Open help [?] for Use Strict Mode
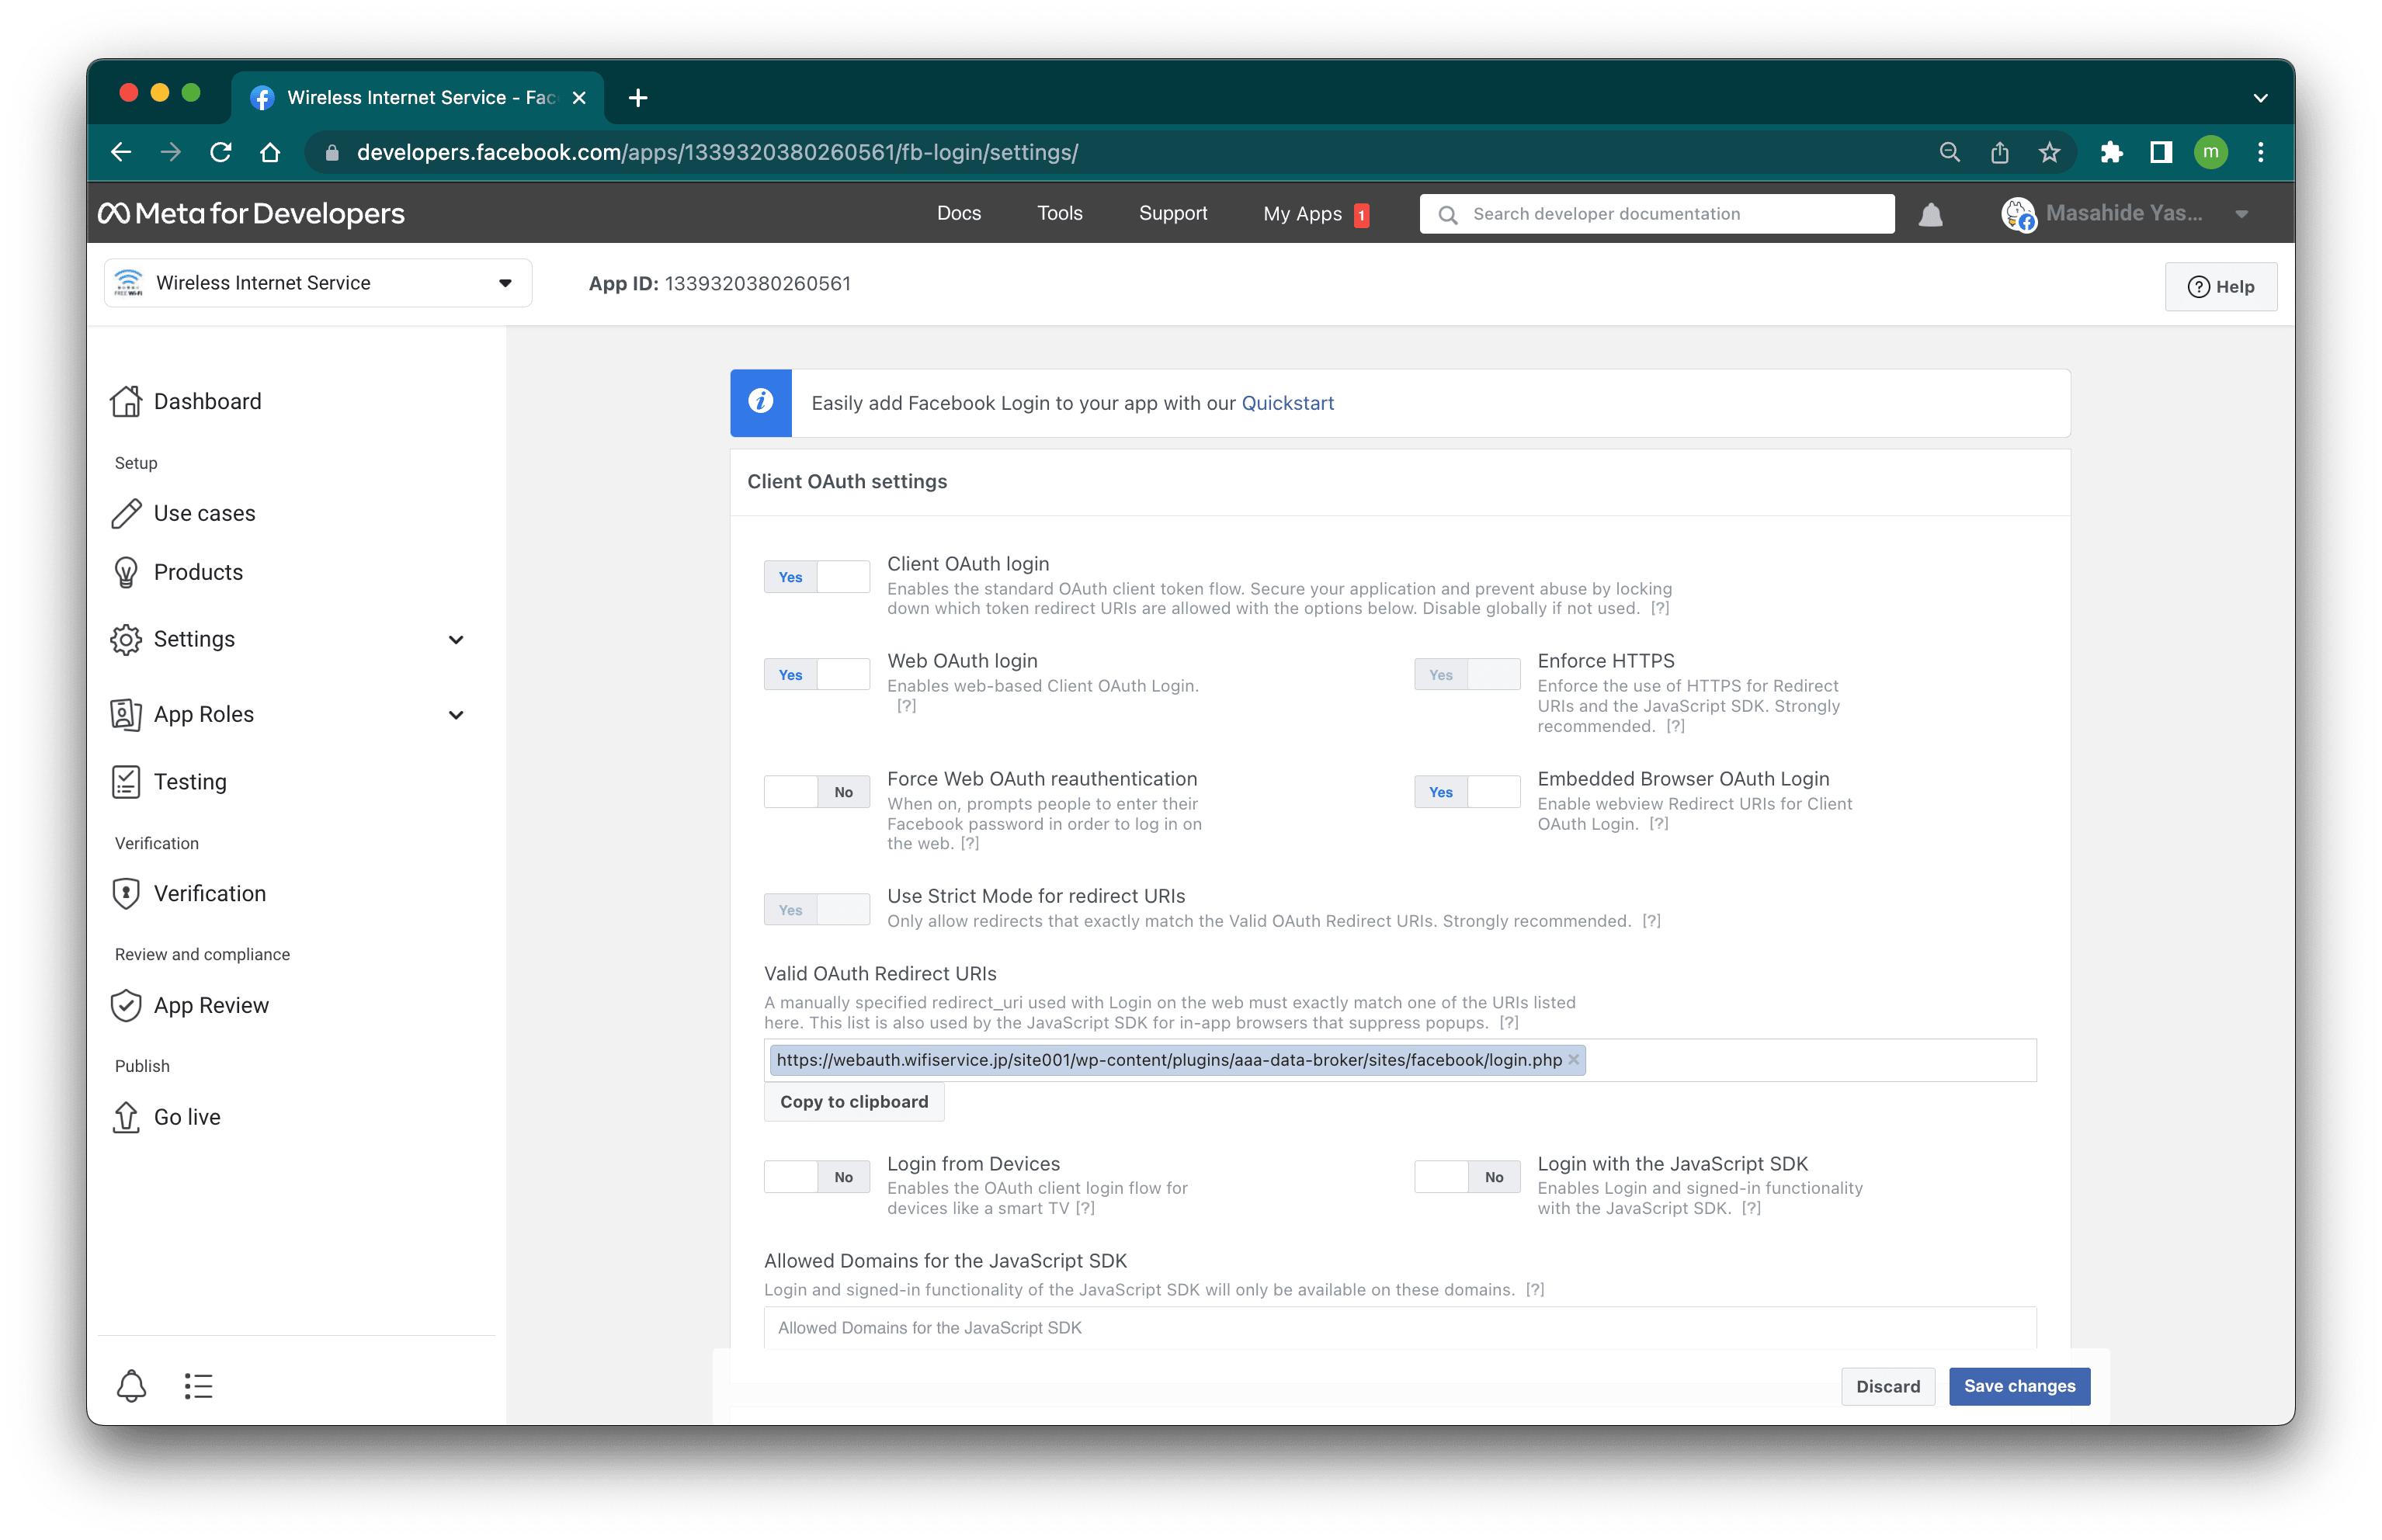 1651,921
